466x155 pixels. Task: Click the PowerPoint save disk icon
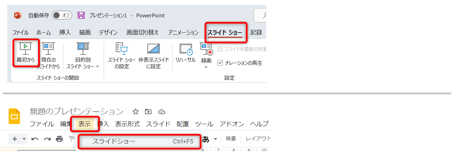pyautogui.click(x=81, y=15)
